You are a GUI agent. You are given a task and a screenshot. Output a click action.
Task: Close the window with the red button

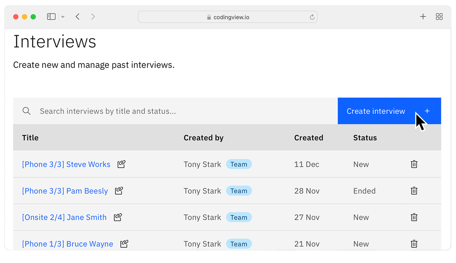(16, 17)
